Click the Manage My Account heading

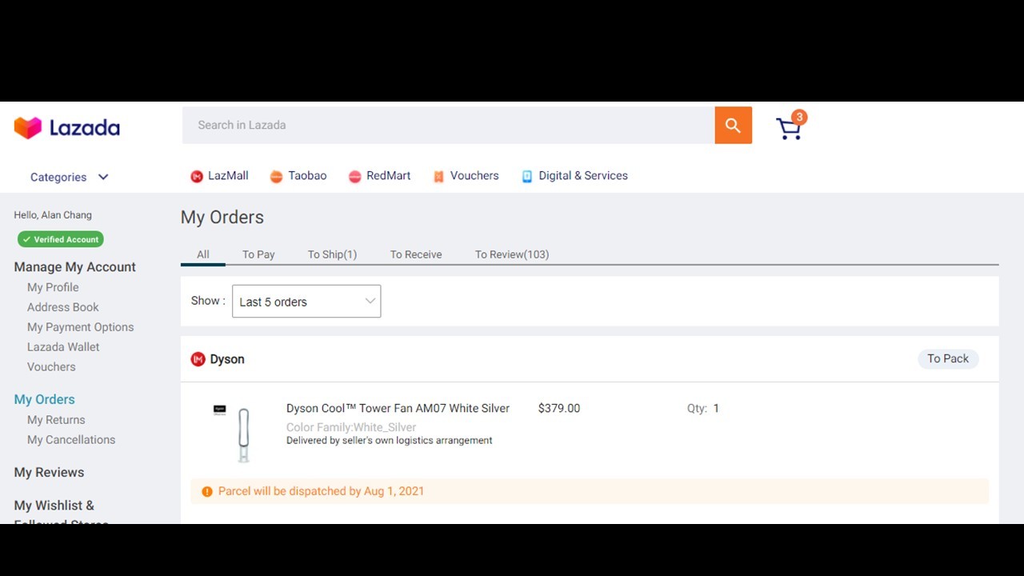(74, 267)
